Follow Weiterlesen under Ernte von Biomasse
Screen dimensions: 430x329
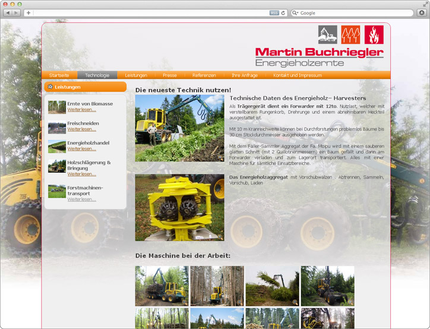coord(82,110)
